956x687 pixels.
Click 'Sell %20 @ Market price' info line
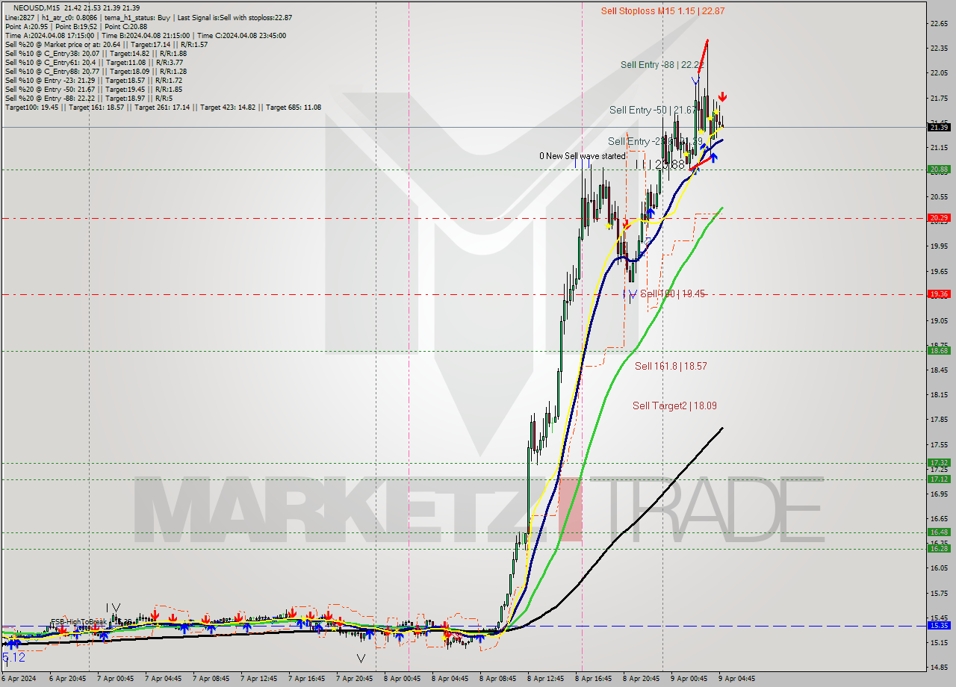pyautogui.click(x=106, y=44)
